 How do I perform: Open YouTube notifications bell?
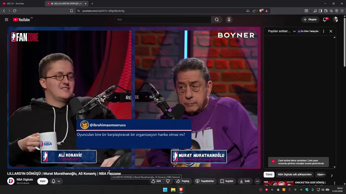click(x=325, y=20)
